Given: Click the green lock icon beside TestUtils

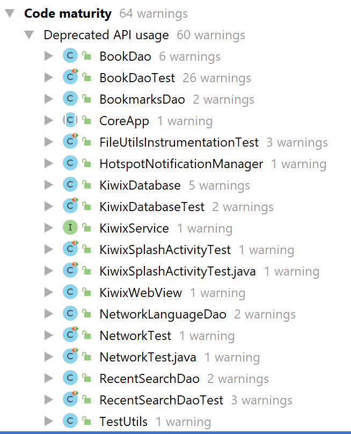Looking at the screenshot, I should (86, 421).
